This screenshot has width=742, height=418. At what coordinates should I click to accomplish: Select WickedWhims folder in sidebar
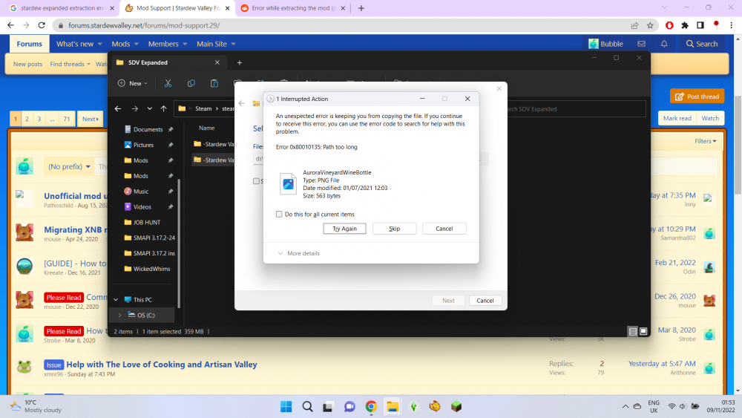pyautogui.click(x=151, y=269)
